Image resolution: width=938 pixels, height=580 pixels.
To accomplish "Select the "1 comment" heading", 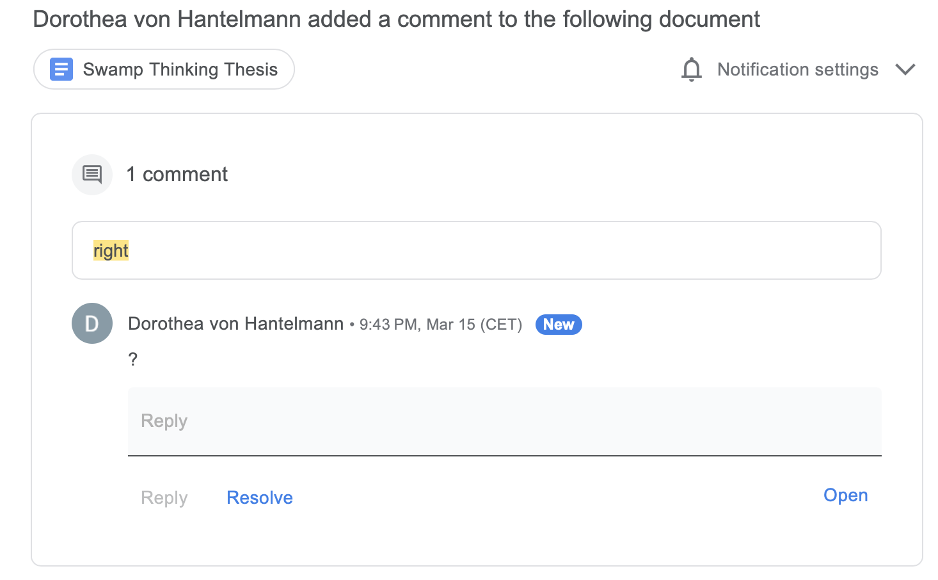I will pos(177,174).
